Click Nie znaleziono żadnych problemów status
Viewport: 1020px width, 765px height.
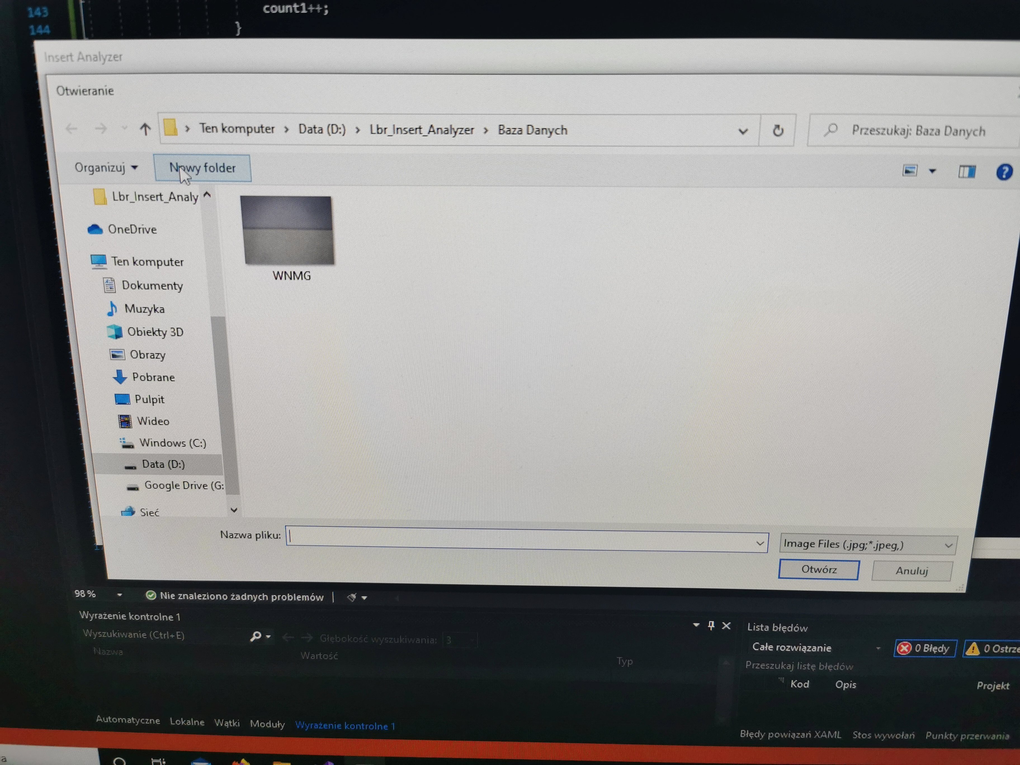pos(235,596)
